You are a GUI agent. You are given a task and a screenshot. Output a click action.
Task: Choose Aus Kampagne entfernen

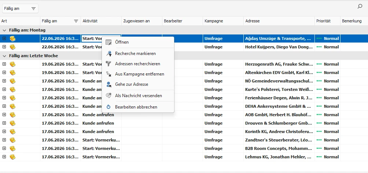pyautogui.click(x=138, y=74)
